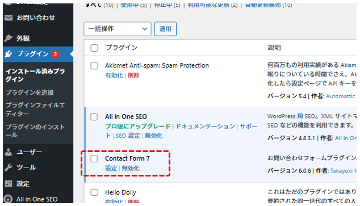Click the 適用 apply button
The width and height of the screenshot is (360, 206).
165,29
